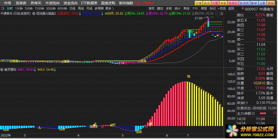The width and height of the screenshot is (278, 139).
Task: Click the blue 全撤 cancel-all button
Action: click(x=262, y=3)
